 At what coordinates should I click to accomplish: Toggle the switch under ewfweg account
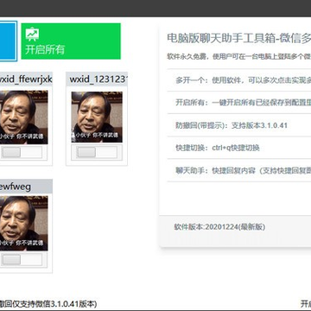(x=22, y=259)
